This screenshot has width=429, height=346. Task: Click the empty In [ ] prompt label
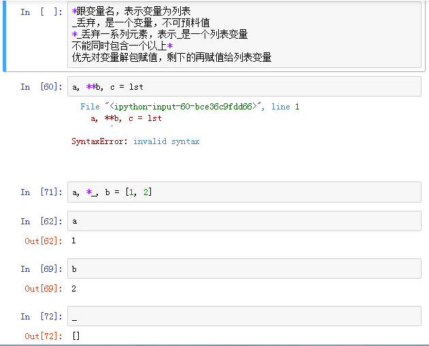41,12
